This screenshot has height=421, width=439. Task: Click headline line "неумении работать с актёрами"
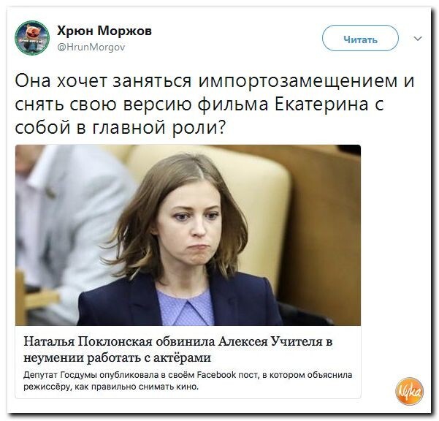click(117, 357)
